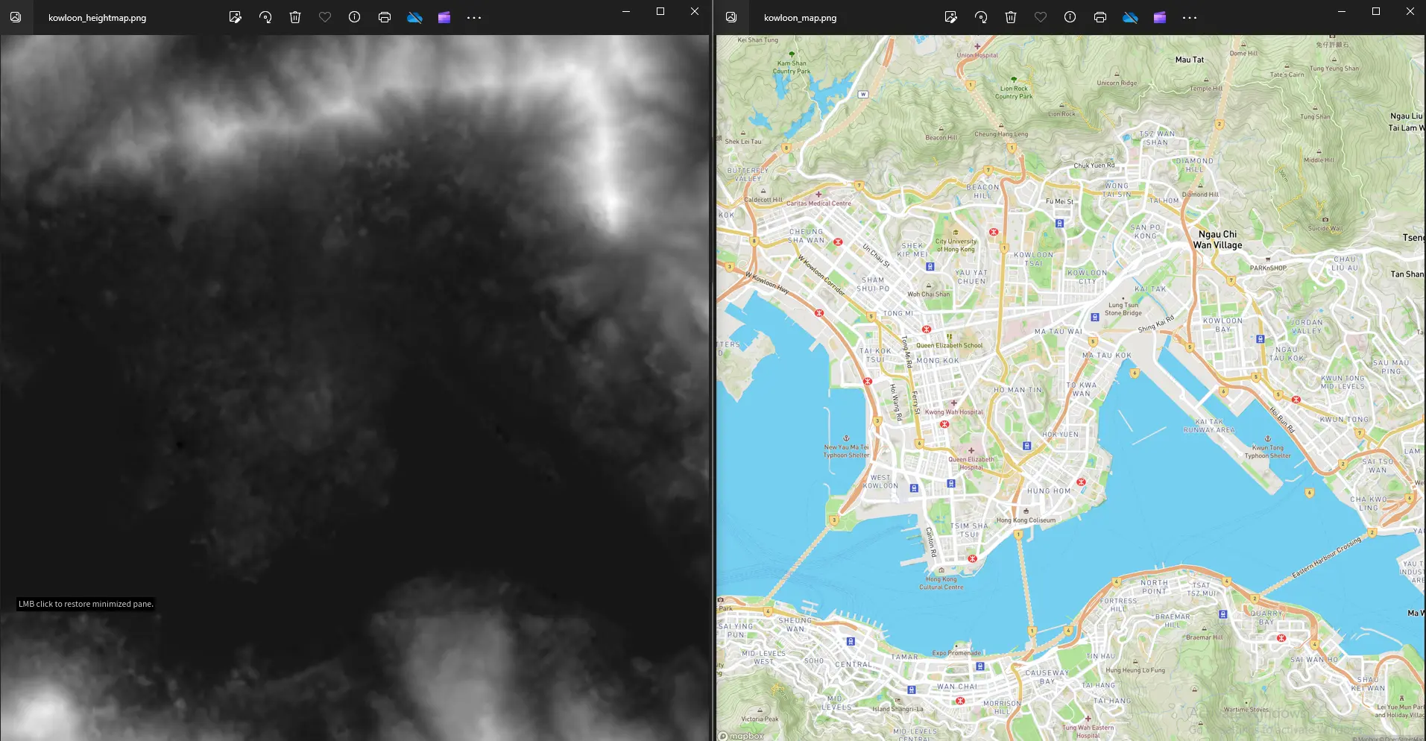Favorite kowloon_map.png with the heart icon

pyautogui.click(x=1041, y=17)
